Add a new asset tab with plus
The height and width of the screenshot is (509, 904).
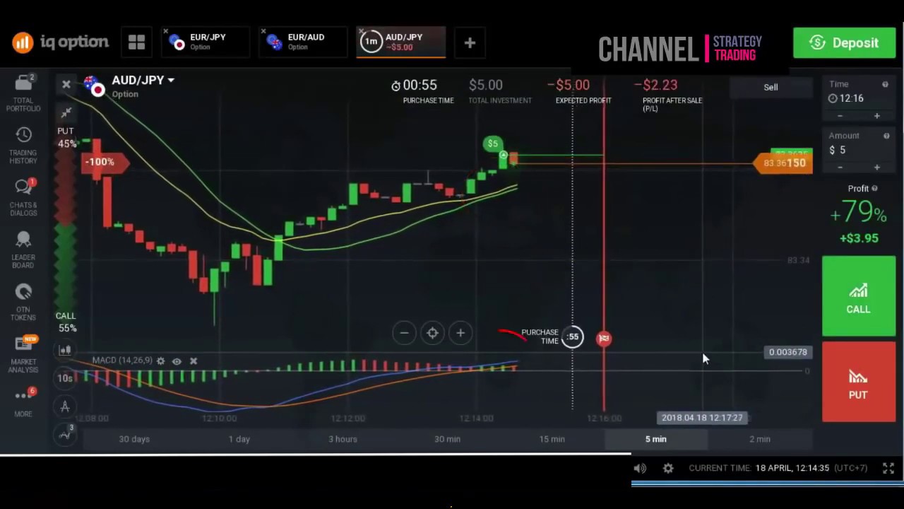click(x=470, y=43)
